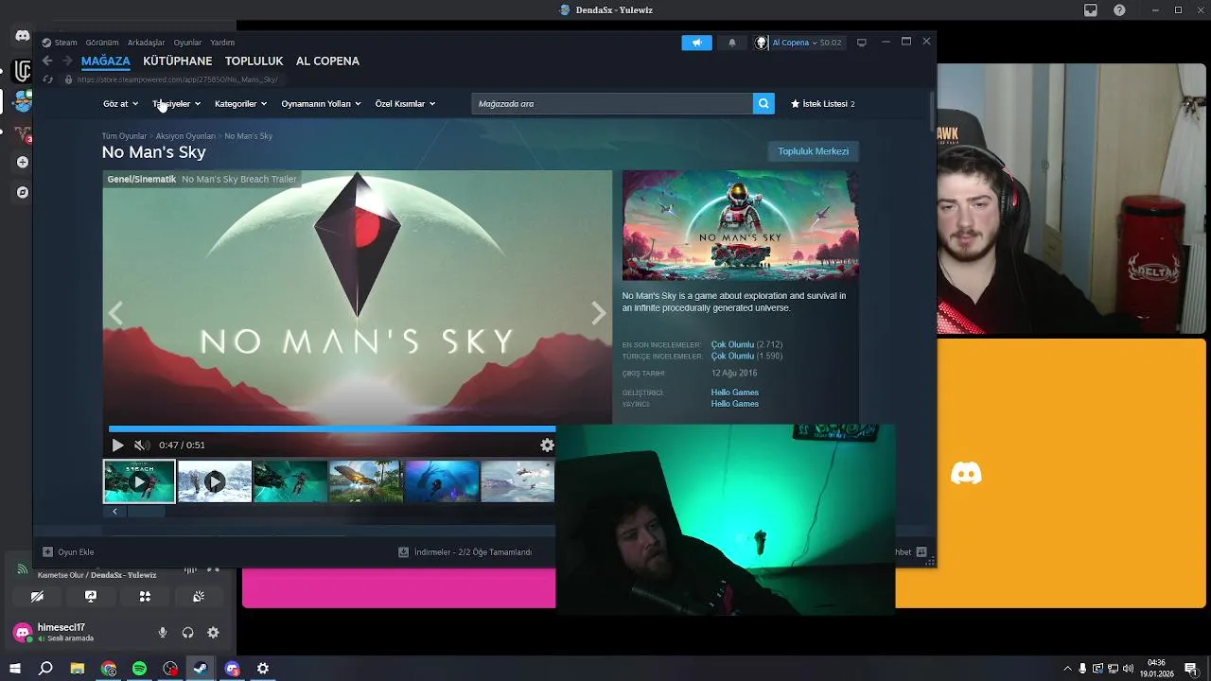Show previous media with the left arrow
1211x681 pixels.
click(x=115, y=313)
